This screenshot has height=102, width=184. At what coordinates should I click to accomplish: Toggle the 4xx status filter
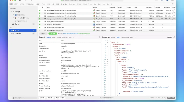pos(103,4)
